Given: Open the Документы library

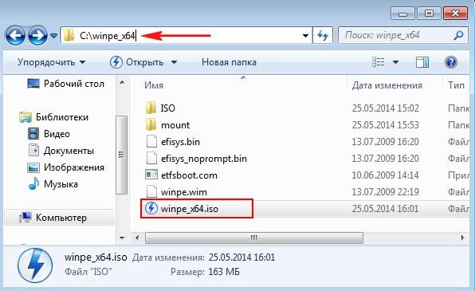Looking at the screenshot, I should click(69, 151).
